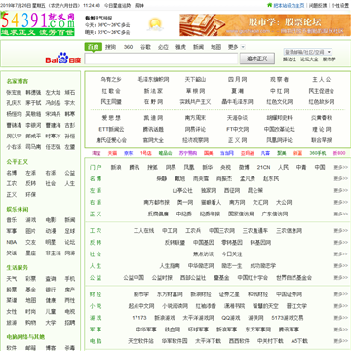Open 环保 under 公平正义
The image size is (351, 351).
tap(31, 195)
